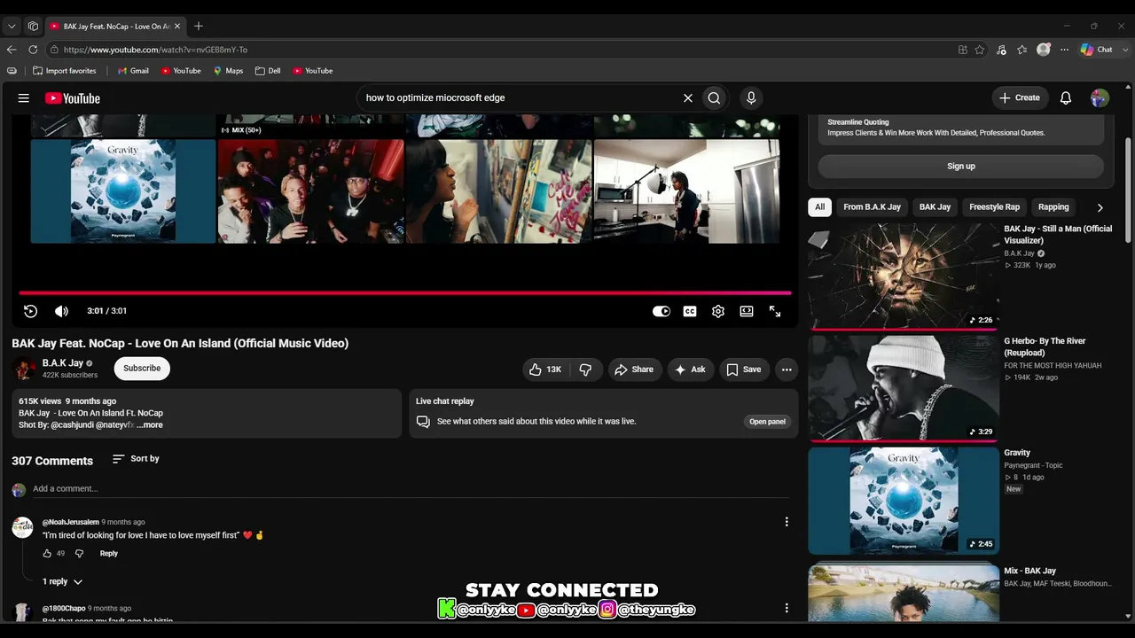The width and height of the screenshot is (1135, 638).
Task: Replay the finished video
Action: pos(30,311)
